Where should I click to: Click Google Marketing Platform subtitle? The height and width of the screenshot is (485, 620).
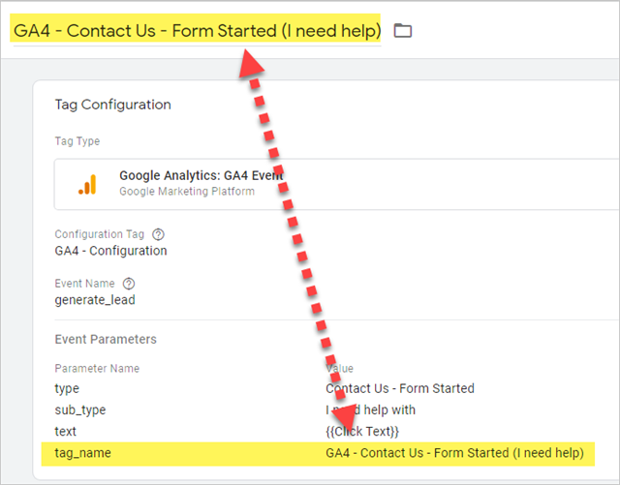pyautogui.click(x=187, y=192)
